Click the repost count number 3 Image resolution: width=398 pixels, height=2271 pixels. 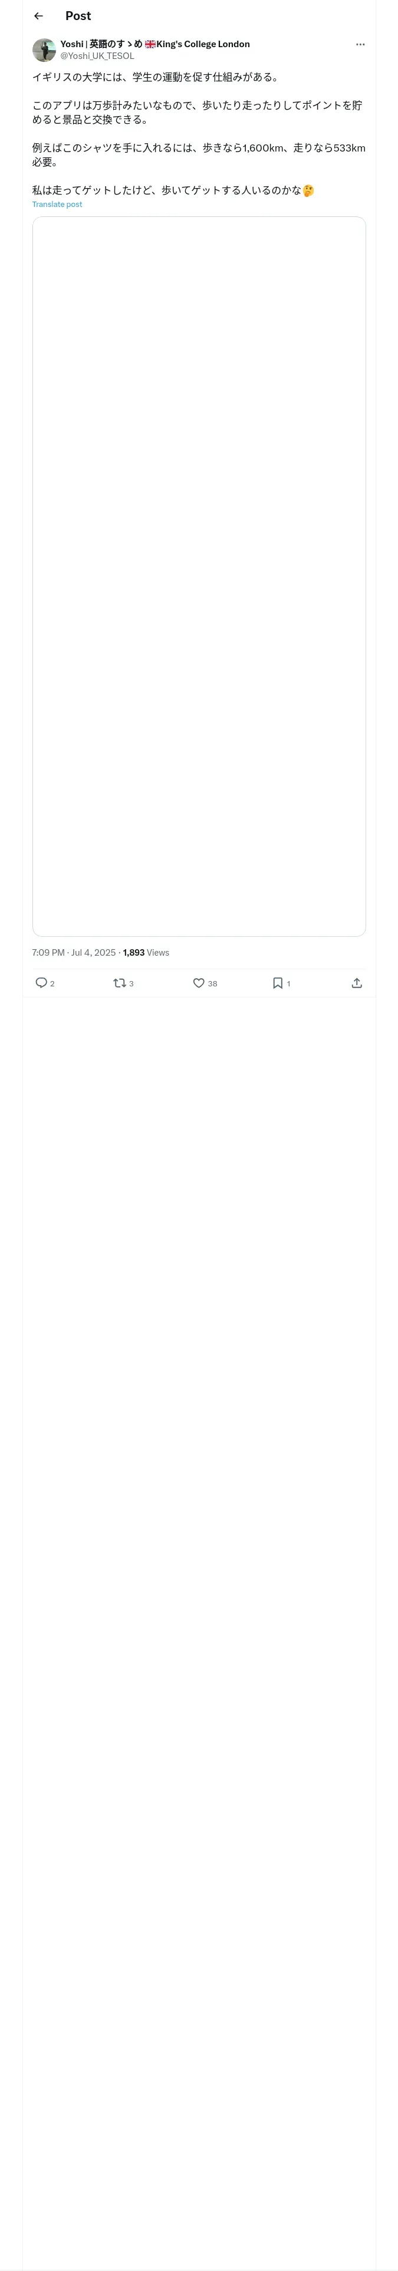click(x=131, y=984)
